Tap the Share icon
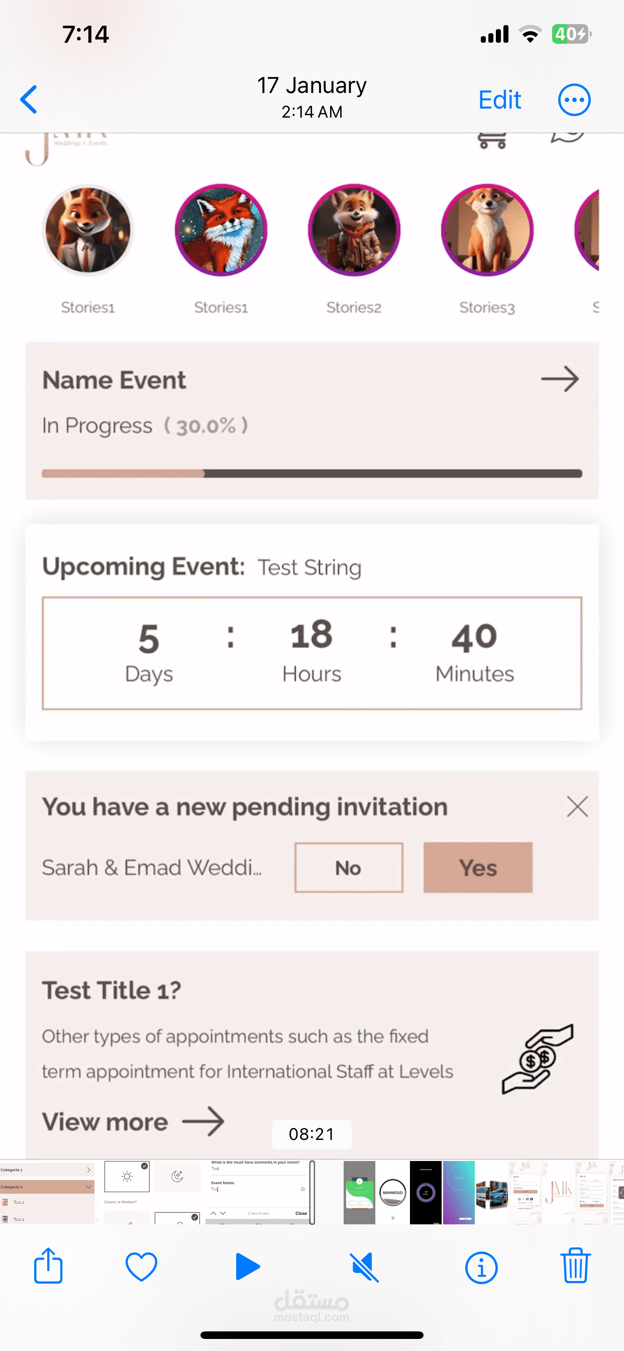 (x=48, y=1266)
